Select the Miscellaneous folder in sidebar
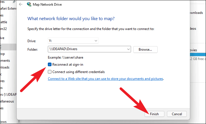This screenshot has height=124, width=206. [7, 101]
